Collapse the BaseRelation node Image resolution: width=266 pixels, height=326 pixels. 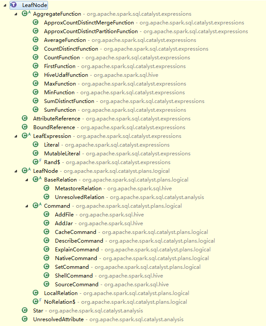27,180
